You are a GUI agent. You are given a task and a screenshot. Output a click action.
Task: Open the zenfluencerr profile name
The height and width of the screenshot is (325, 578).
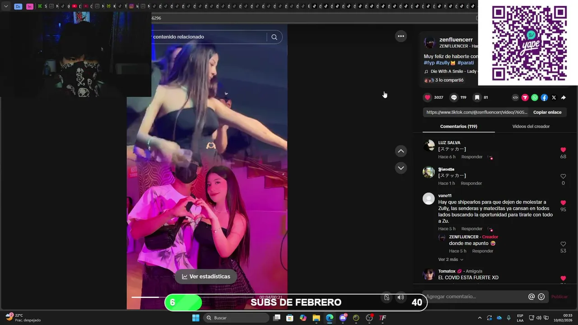pyautogui.click(x=456, y=40)
